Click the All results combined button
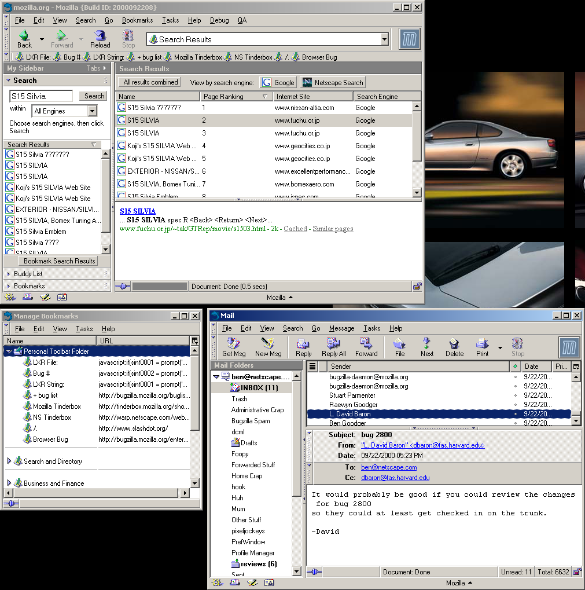This screenshot has width=585, height=590. coord(150,82)
